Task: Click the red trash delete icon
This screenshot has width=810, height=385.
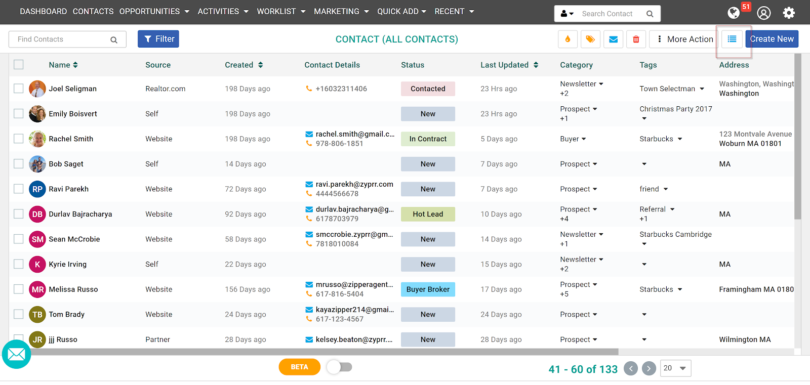Action: point(636,39)
